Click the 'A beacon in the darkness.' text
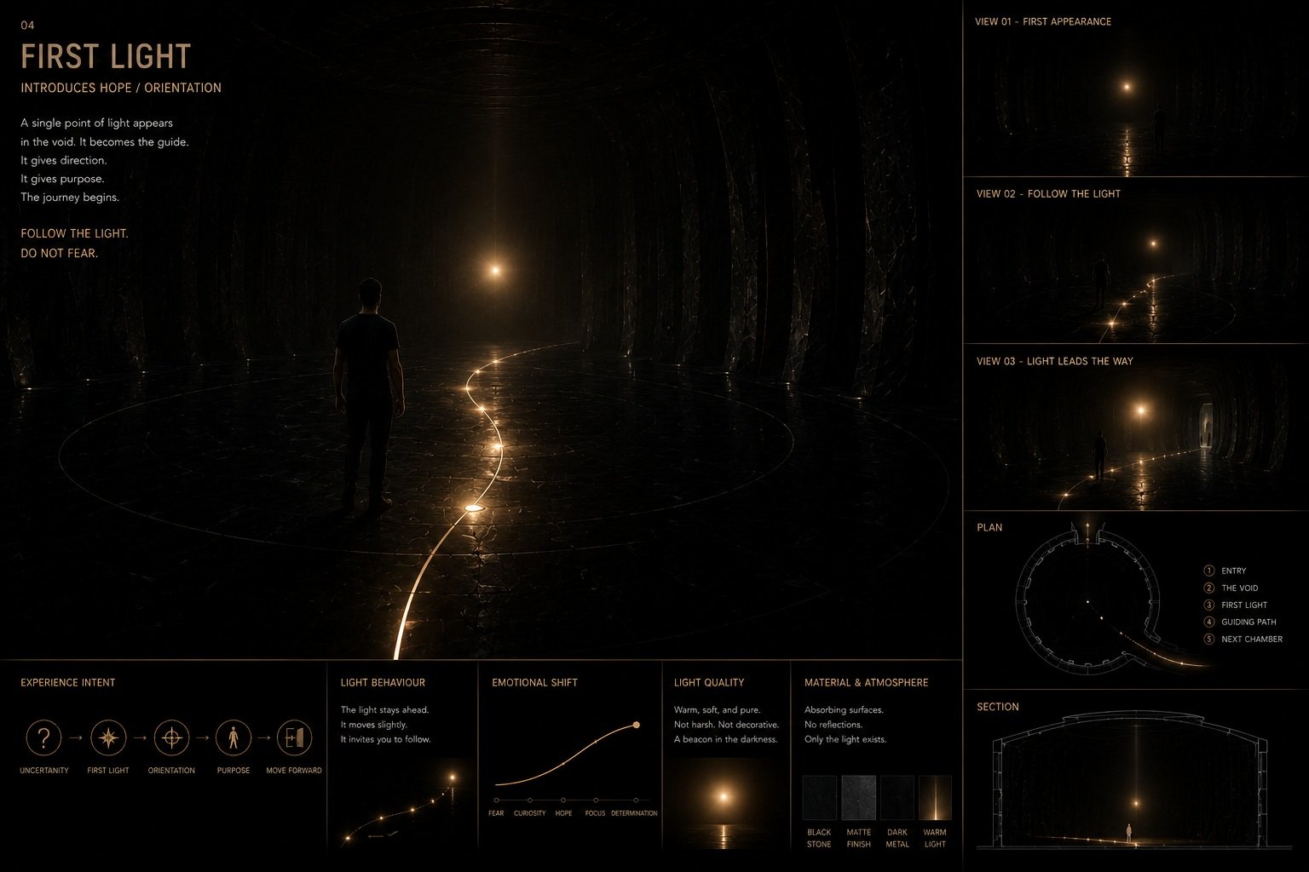Screen dimensions: 1309x872 click(x=726, y=739)
